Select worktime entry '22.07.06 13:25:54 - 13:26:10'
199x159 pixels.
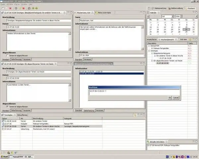click(112, 72)
